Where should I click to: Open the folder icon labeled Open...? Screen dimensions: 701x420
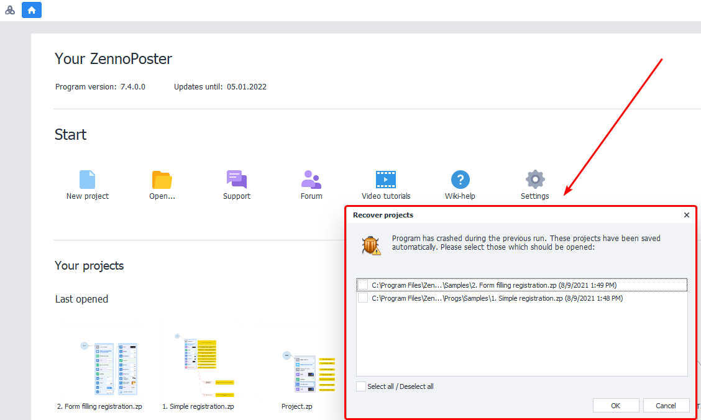pyautogui.click(x=162, y=180)
